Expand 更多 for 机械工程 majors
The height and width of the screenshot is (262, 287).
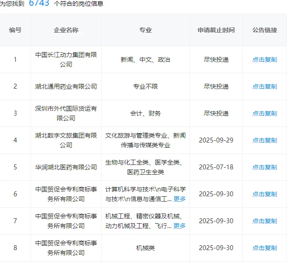[180, 226]
